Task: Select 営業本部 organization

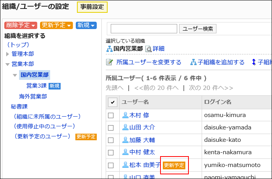Action: pyautogui.click(x=23, y=64)
